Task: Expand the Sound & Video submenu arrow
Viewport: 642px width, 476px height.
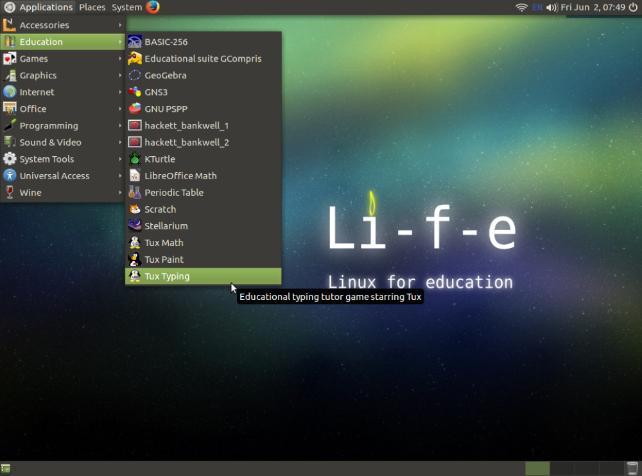Action: coord(121,143)
